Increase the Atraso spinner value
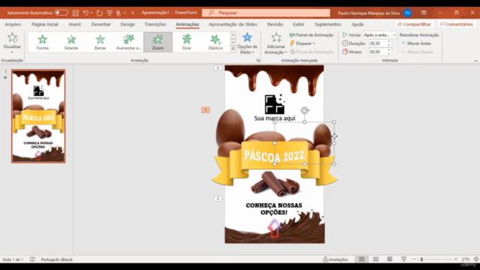Image resolution: width=480 pixels, height=270 pixels. coord(389,50)
